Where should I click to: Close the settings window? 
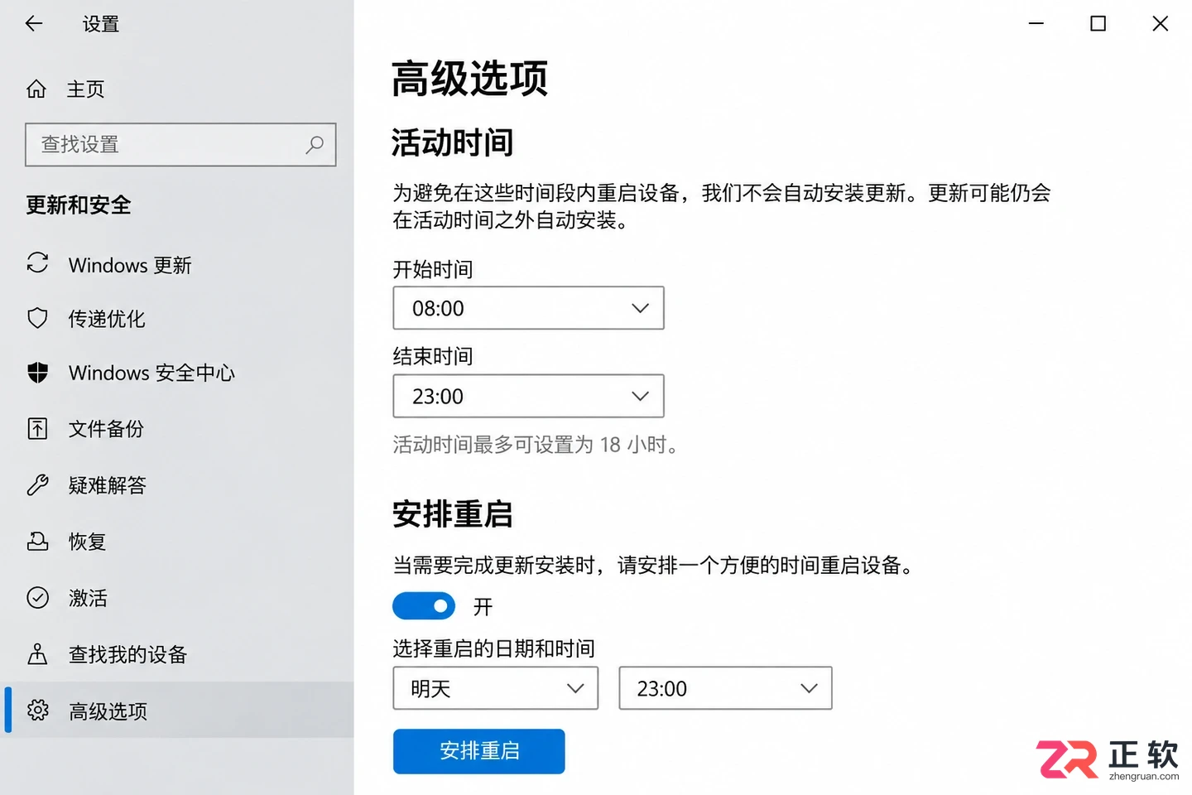[1161, 23]
